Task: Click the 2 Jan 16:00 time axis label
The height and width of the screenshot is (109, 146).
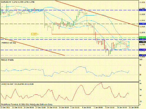Action: pyautogui.click(x=75, y=108)
